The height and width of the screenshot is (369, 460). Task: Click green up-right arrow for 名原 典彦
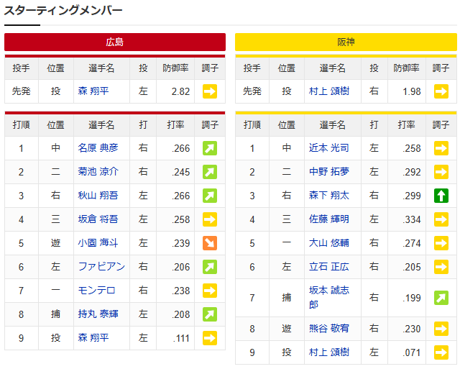(x=210, y=148)
